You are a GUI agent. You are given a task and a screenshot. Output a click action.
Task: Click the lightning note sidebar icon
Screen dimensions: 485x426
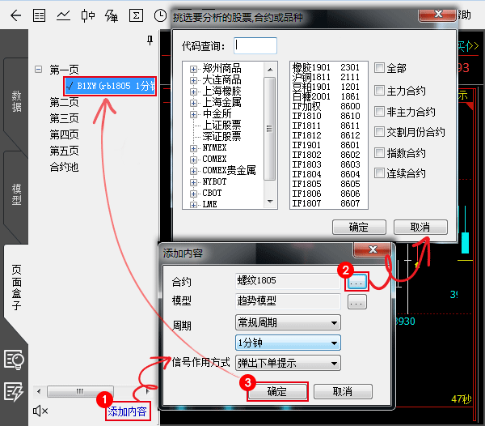point(14,391)
